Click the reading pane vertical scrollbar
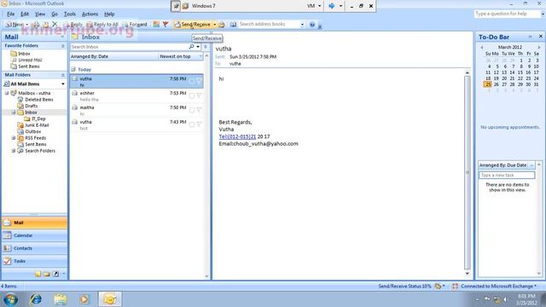 click(x=468, y=172)
